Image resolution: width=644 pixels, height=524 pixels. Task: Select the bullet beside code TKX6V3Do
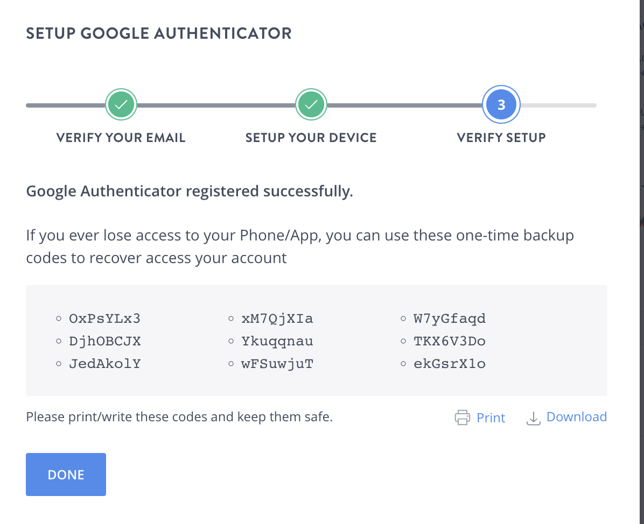click(x=403, y=341)
